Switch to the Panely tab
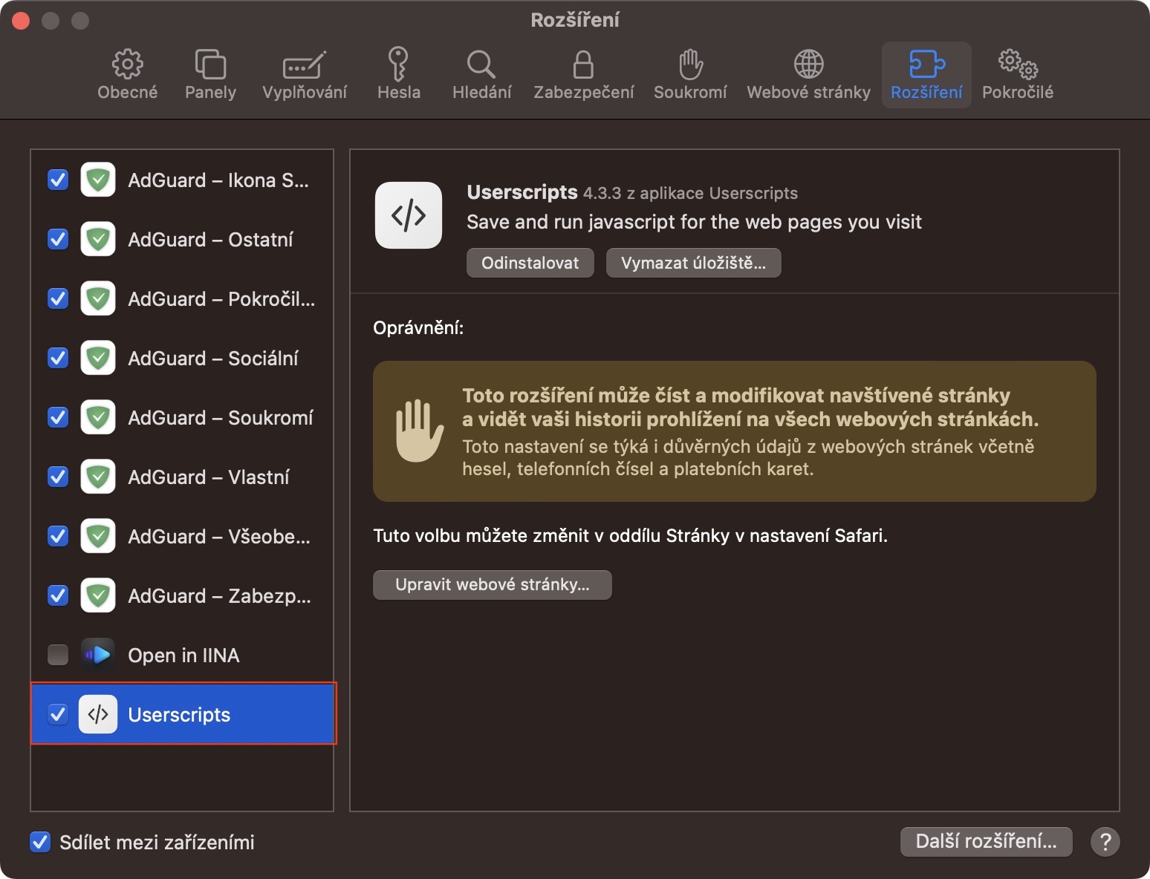This screenshot has width=1150, height=879. (x=210, y=74)
